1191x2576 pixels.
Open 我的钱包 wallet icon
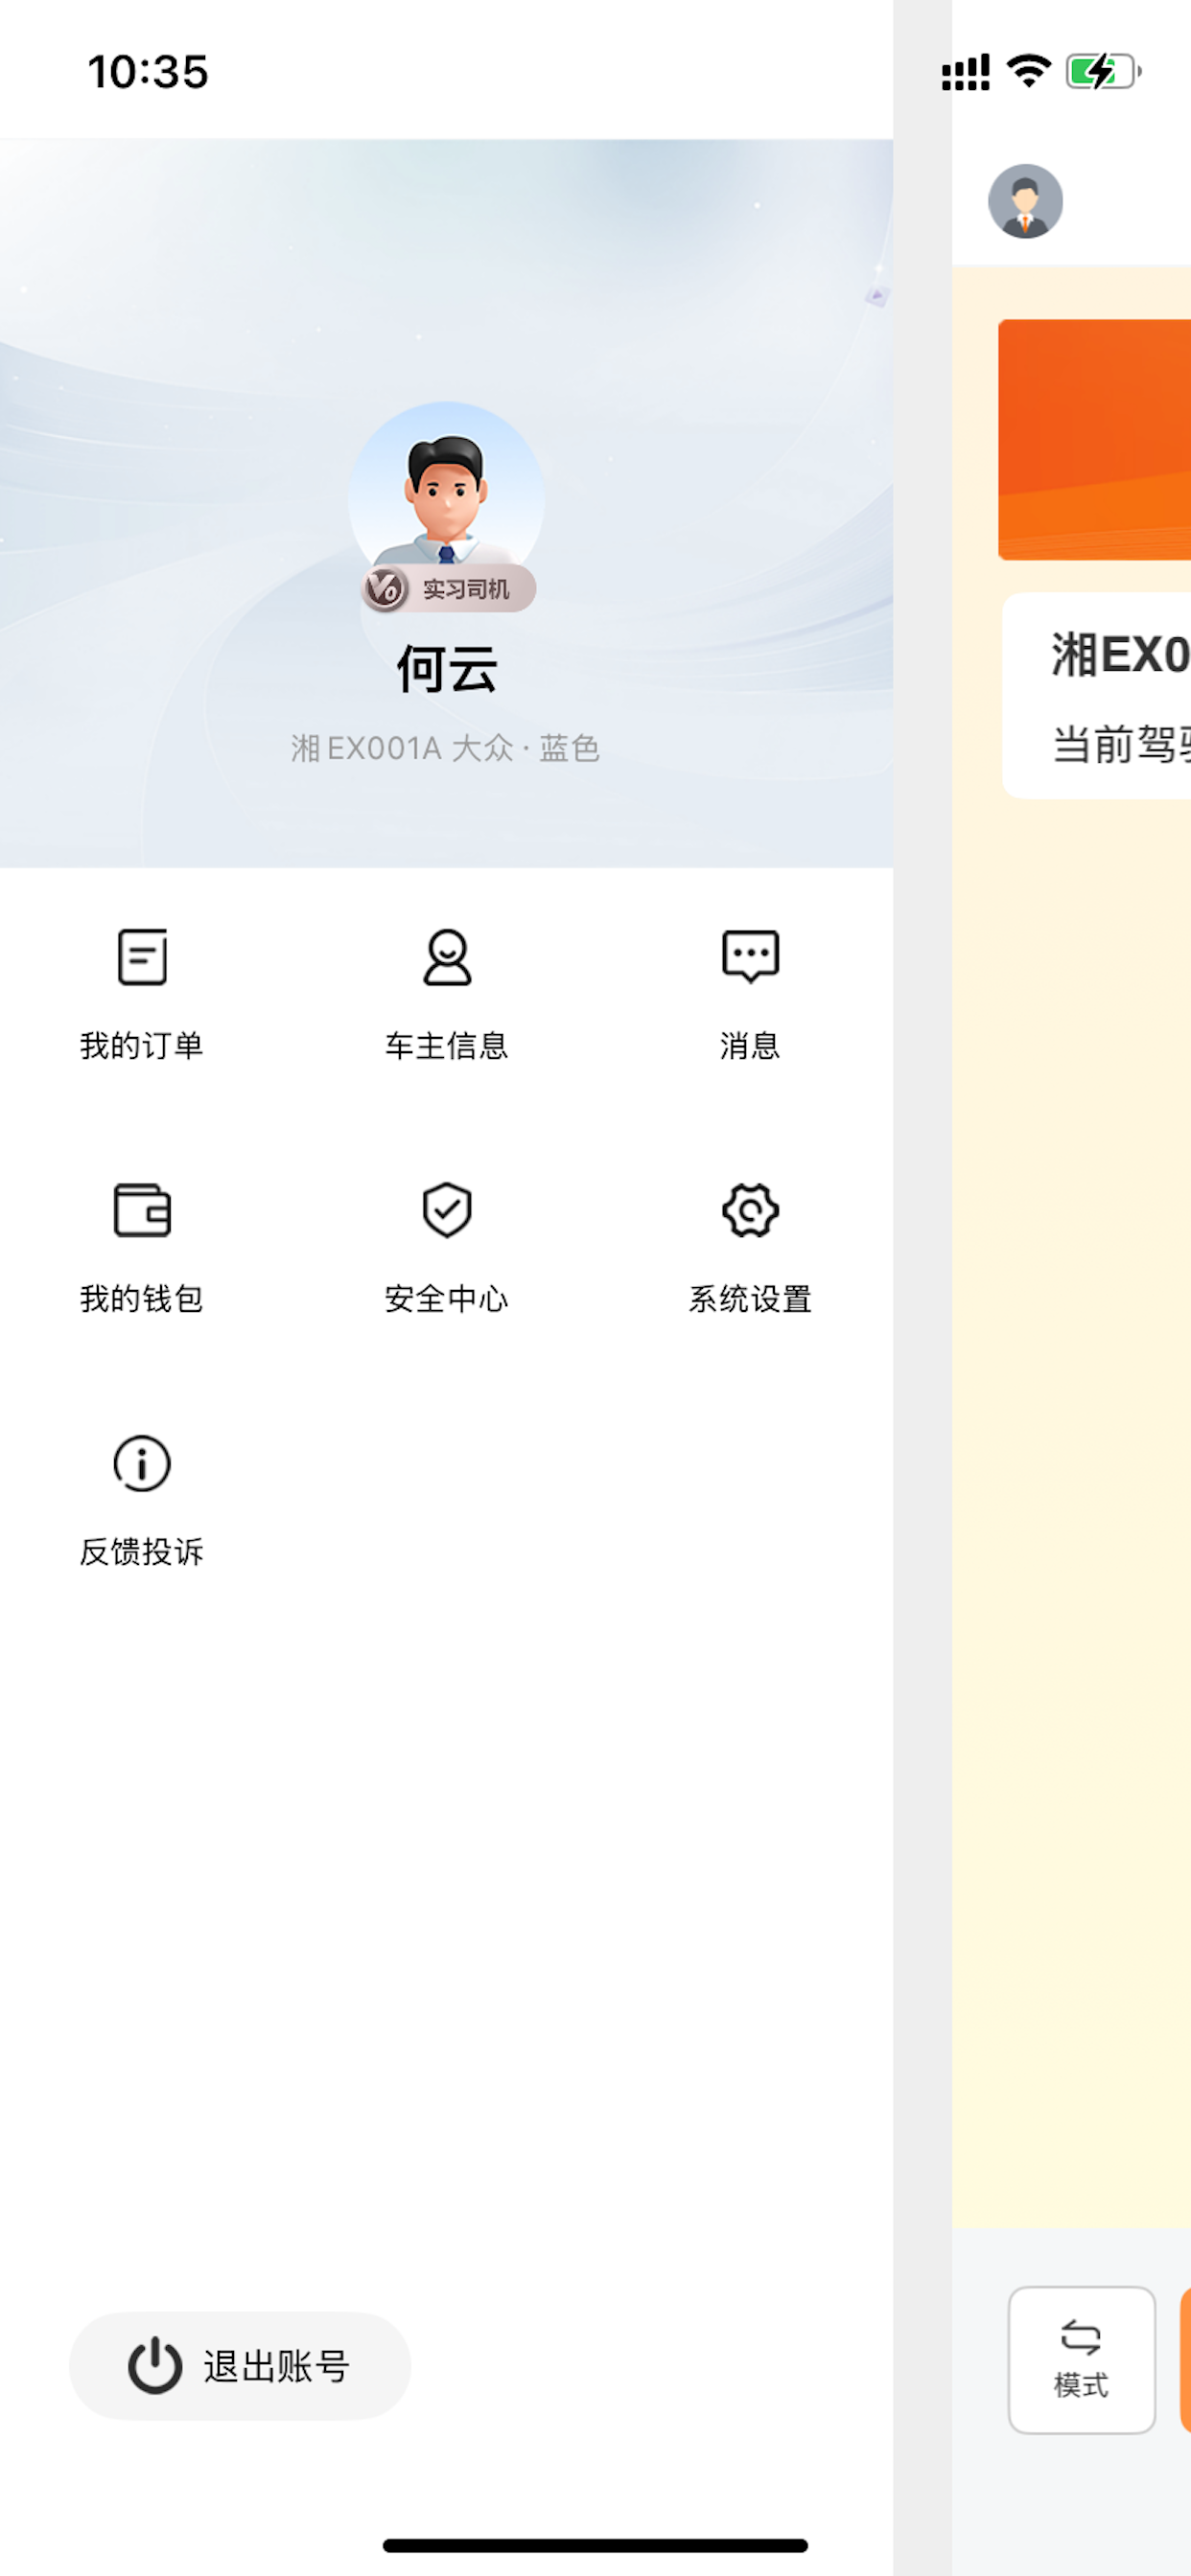click(142, 1211)
